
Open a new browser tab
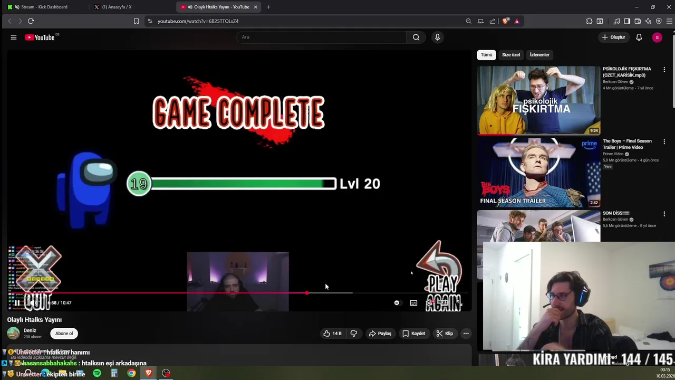[x=268, y=7]
